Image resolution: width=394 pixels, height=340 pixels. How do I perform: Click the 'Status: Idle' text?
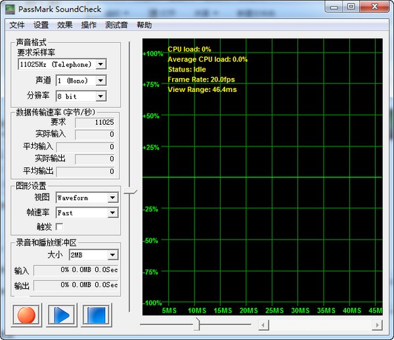point(187,70)
